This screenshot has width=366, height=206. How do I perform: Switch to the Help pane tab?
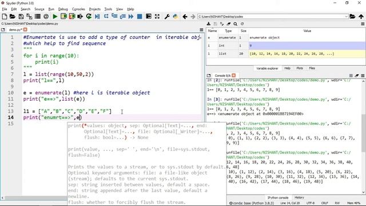(287, 68)
